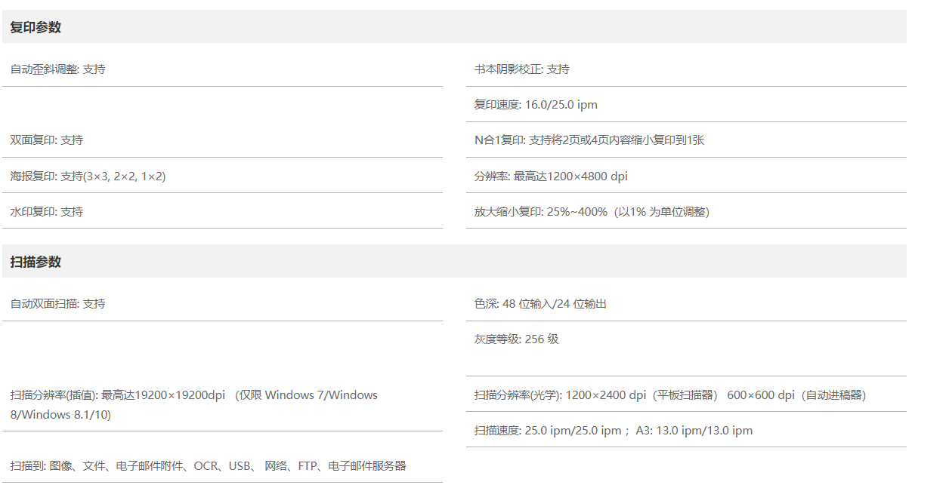Click the 海报复印 layout options row

tap(88, 177)
